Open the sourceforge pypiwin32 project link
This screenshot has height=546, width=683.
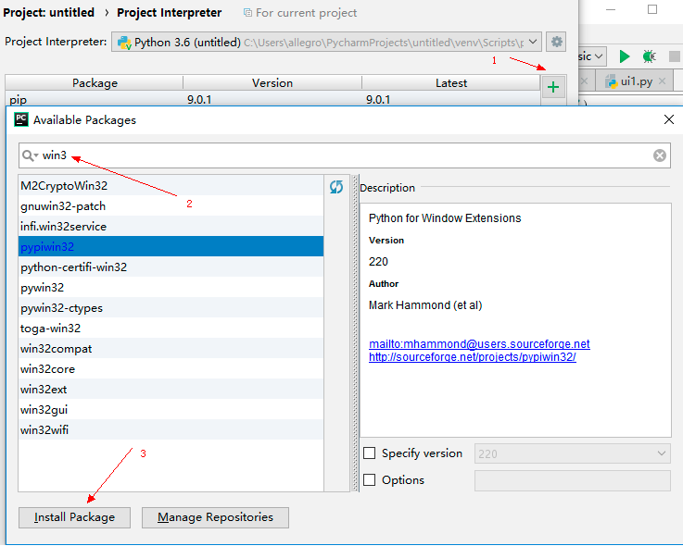tap(473, 357)
